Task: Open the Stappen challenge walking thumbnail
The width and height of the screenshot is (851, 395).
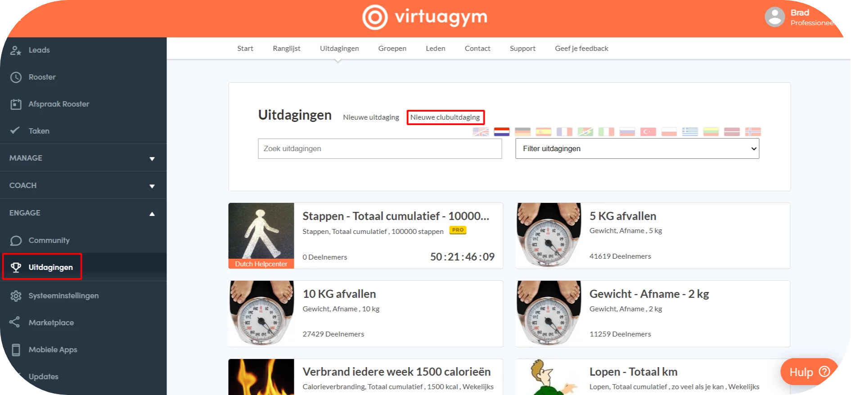Action: point(261,236)
